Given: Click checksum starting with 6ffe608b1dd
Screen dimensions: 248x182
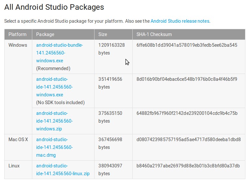Looking at the screenshot, I should click(x=187, y=45).
